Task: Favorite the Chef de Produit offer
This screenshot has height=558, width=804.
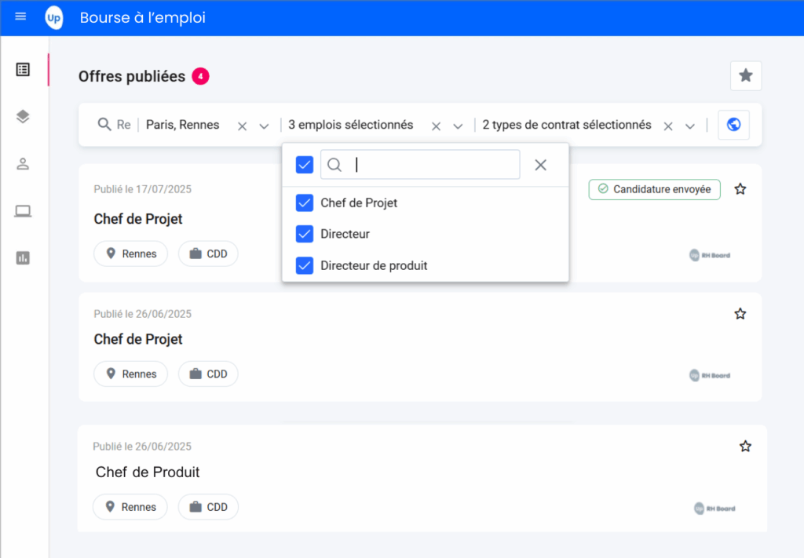Action: pos(745,447)
